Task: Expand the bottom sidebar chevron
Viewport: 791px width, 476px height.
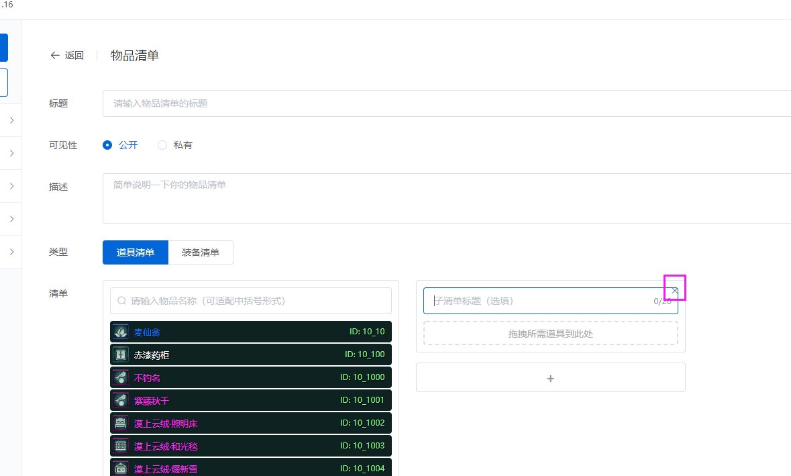Action: [x=10, y=251]
